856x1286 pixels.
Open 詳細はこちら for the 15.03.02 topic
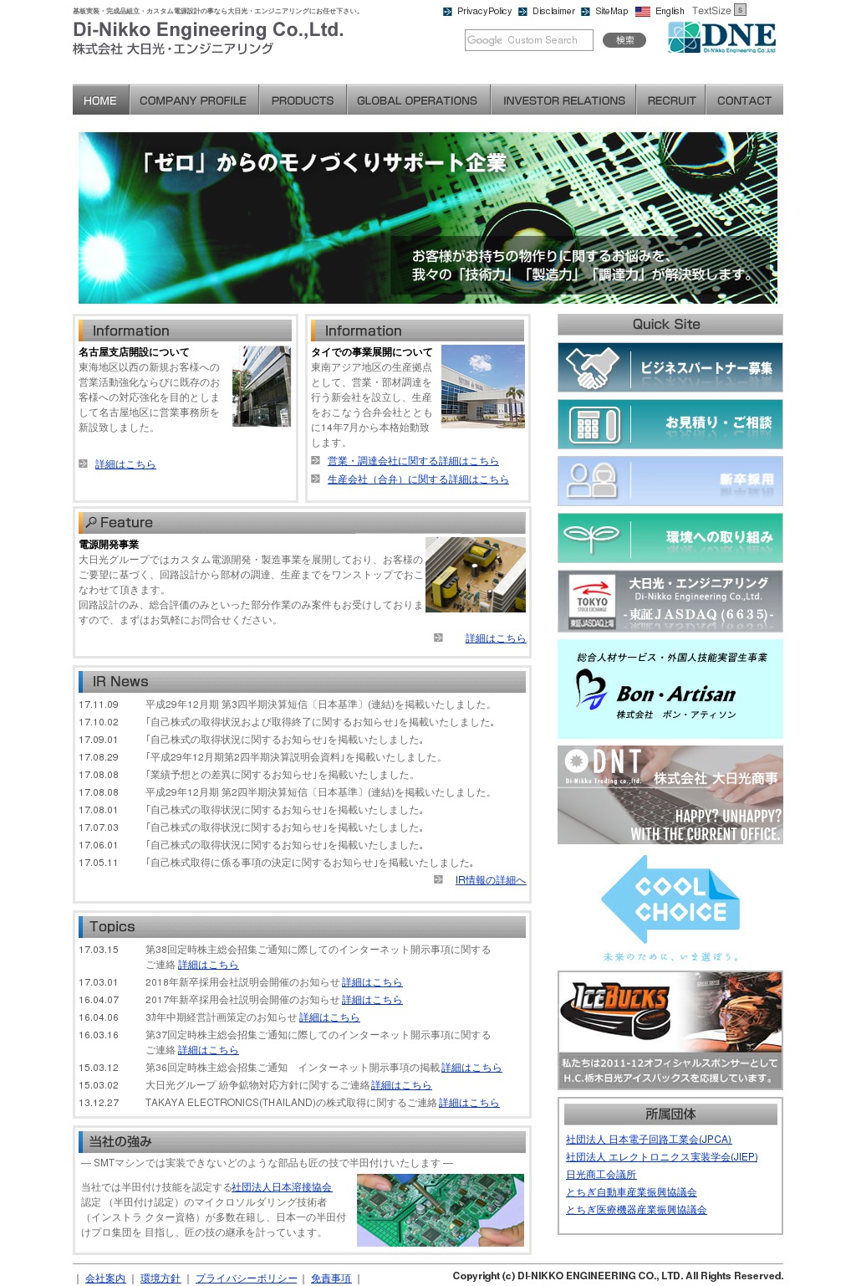(x=401, y=1085)
